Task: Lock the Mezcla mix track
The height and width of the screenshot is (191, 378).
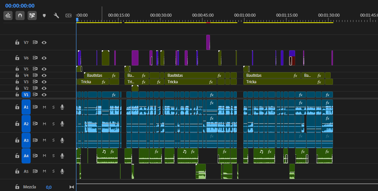Action: (x=17, y=187)
